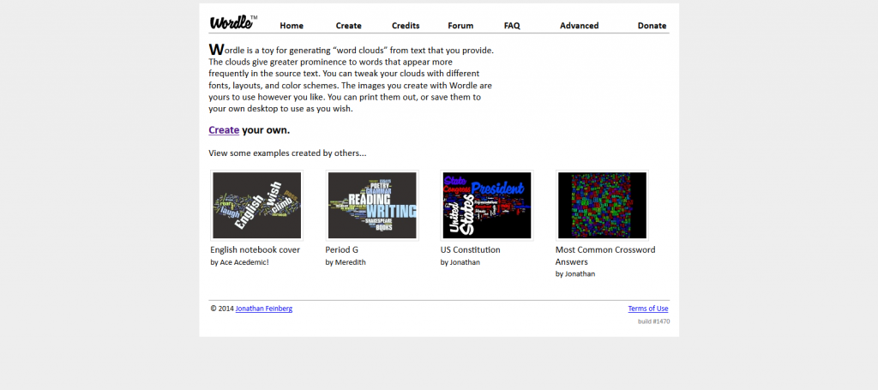Viewport: 878px width, 390px height.
Task: Visit the Forum section
Action: click(460, 26)
